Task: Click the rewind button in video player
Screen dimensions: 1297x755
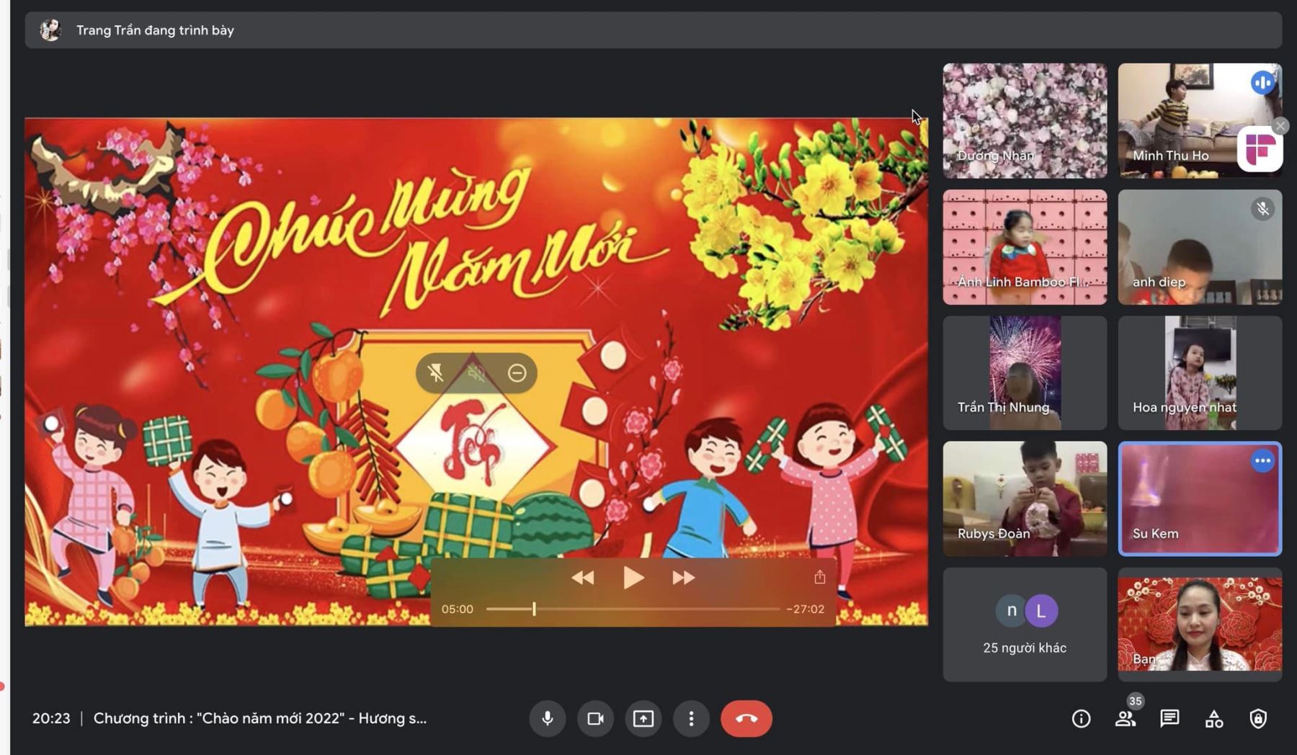Action: pos(582,578)
